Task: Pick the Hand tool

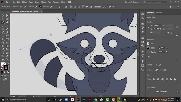Action: 3,60
